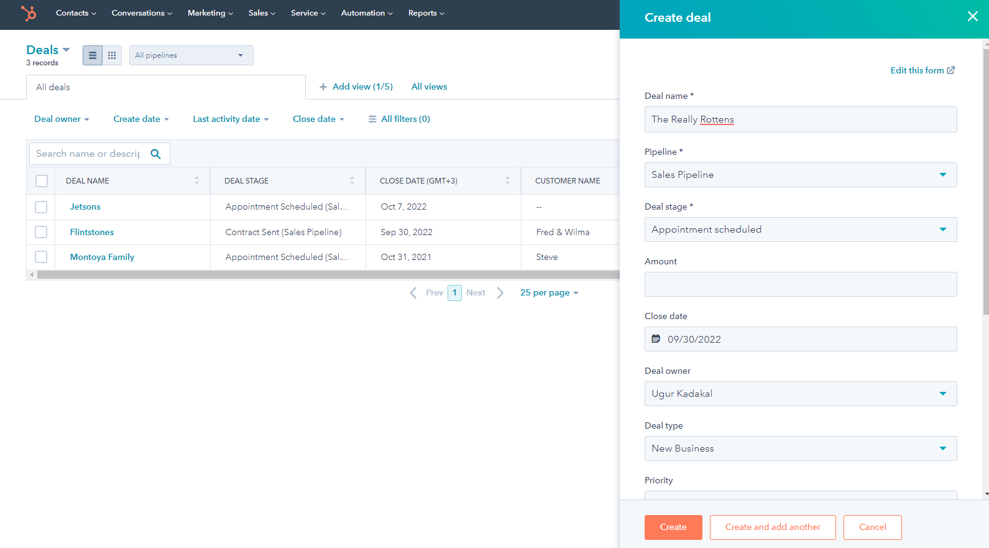Image resolution: width=989 pixels, height=548 pixels.
Task: Sort by Deal Name column arrows
Action: tap(196, 180)
